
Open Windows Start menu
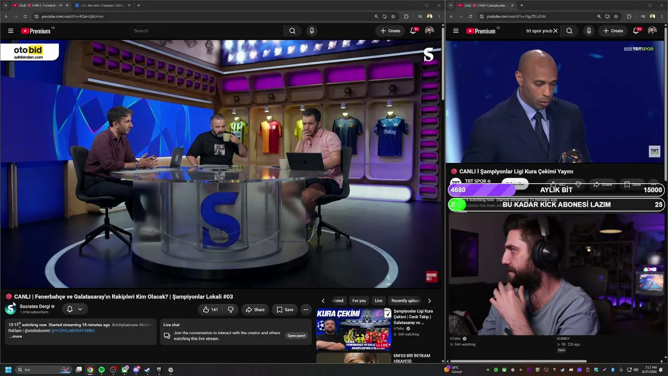pyautogui.click(x=8, y=370)
